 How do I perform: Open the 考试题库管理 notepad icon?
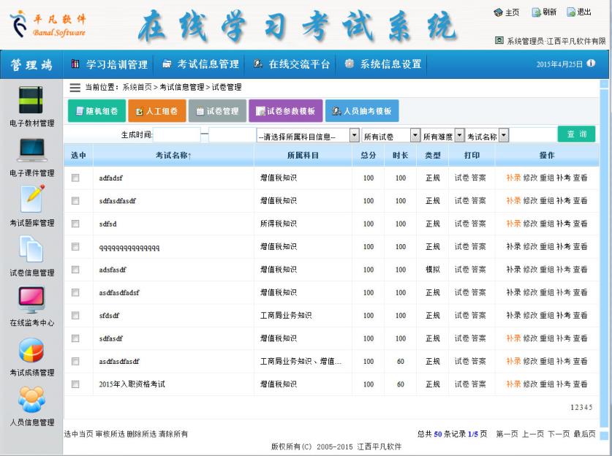pos(31,199)
